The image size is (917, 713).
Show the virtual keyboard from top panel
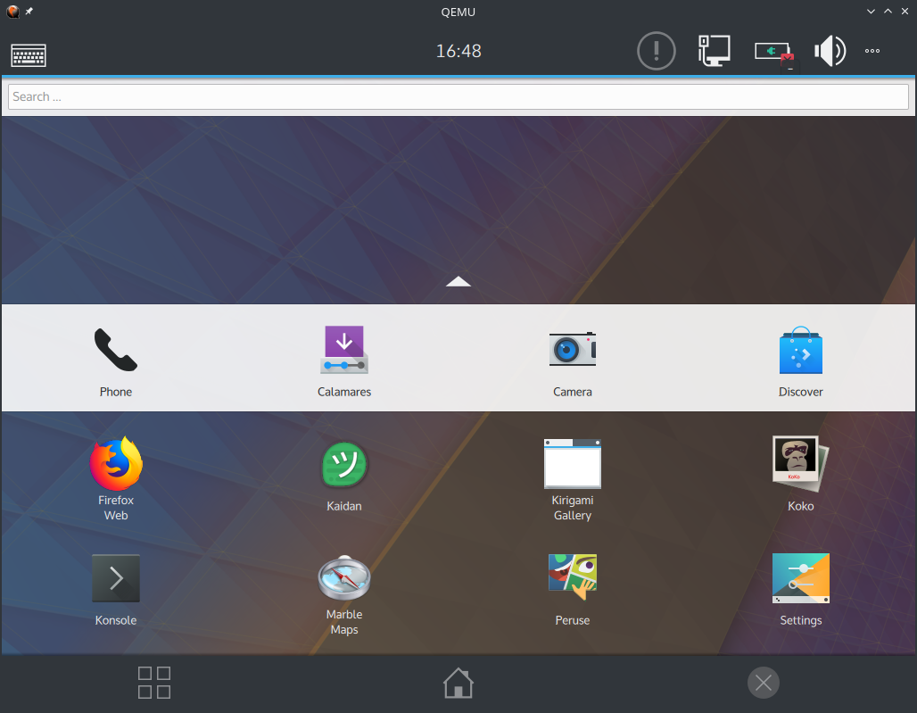[29, 54]
